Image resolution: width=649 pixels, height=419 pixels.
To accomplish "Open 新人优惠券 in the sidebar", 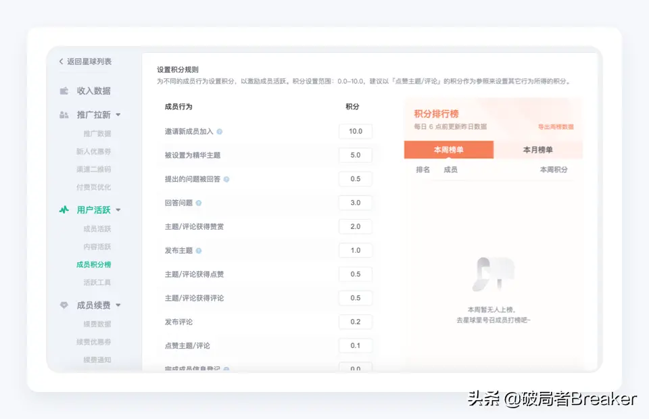I will click(93, 151).
